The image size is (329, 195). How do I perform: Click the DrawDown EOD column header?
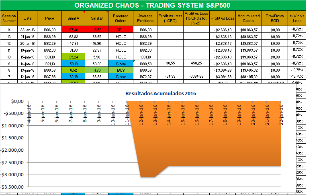pyautogui.click(x=275, y=18)
